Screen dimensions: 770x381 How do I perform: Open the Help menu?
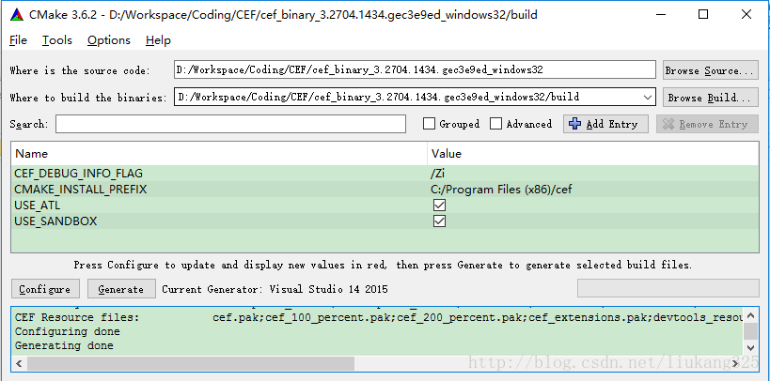pos(158,40)
